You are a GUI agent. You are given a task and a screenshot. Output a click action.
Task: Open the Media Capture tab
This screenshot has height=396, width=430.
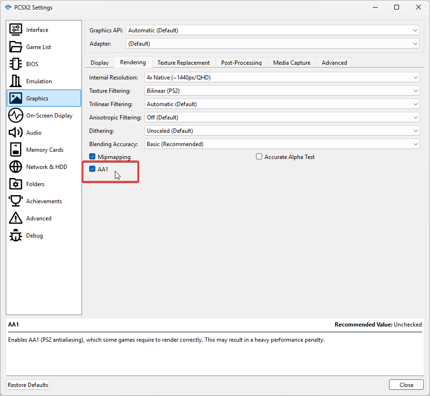click(x=292, y=63)
